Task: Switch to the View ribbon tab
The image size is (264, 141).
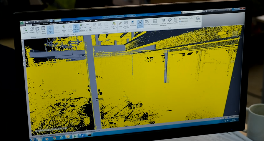Action: tap(61, 23)
